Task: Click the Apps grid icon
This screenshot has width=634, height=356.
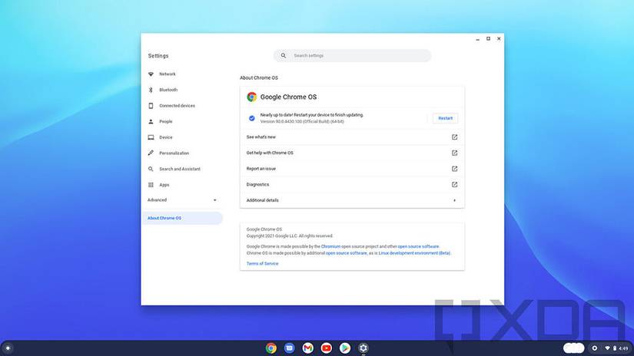Action: (151, 185)
